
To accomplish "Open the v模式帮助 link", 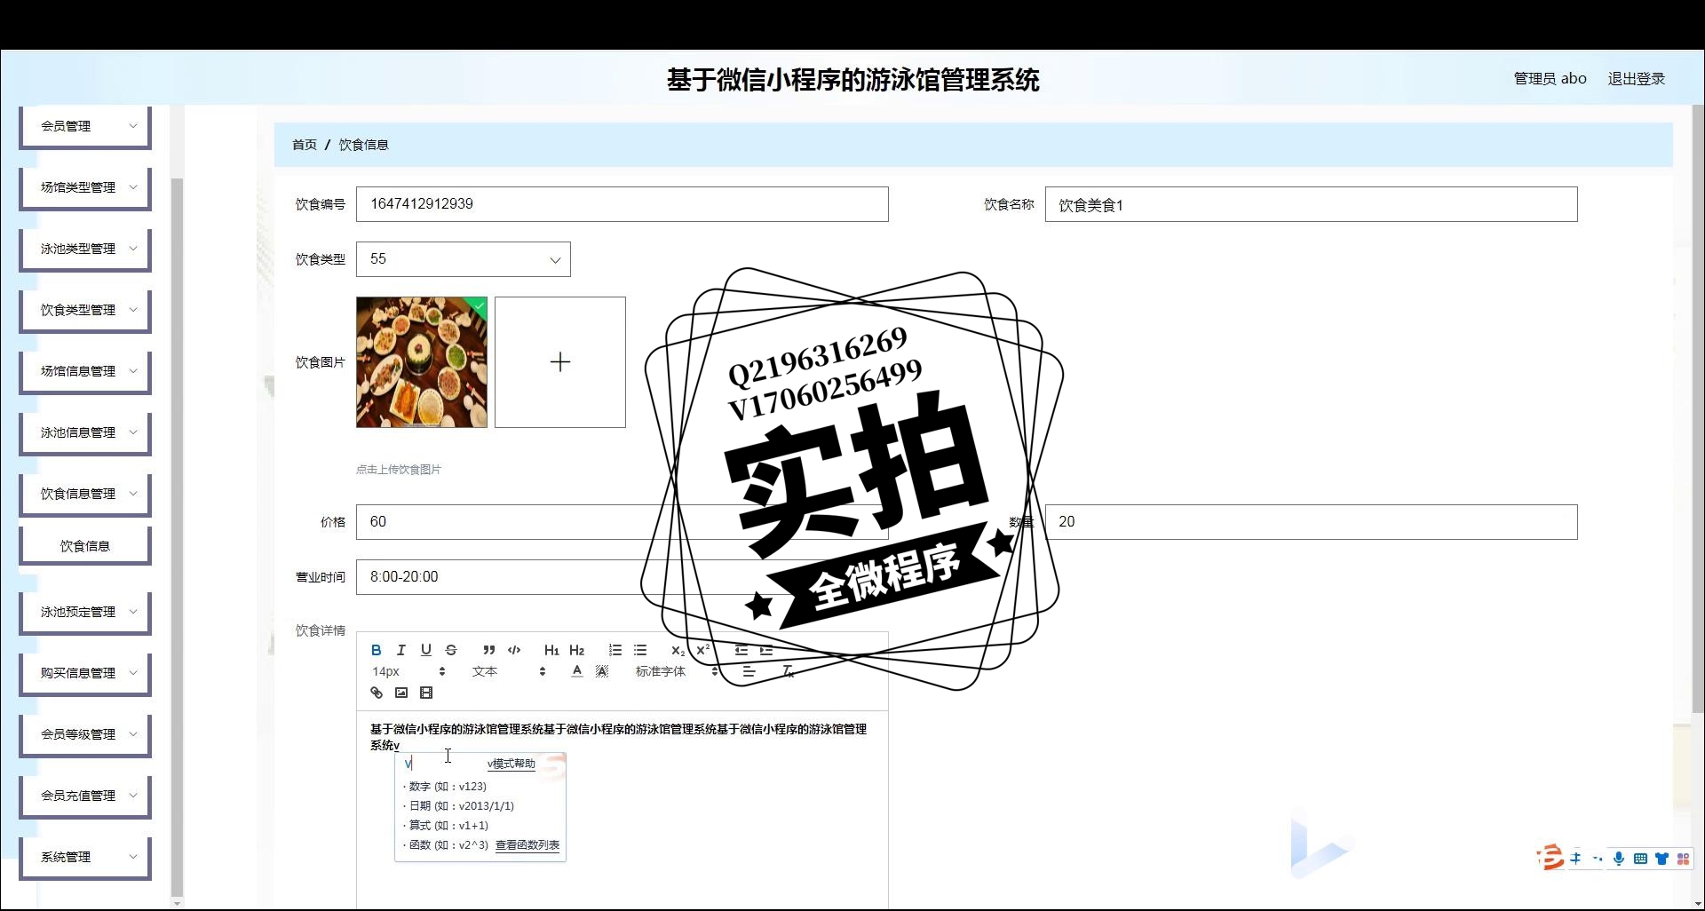I will [511, 764].
